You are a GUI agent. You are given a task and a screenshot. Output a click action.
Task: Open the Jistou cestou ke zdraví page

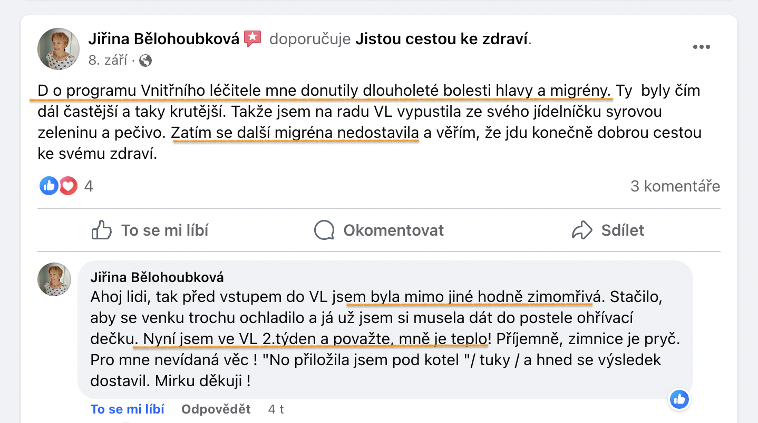click(x=442, y=39)
